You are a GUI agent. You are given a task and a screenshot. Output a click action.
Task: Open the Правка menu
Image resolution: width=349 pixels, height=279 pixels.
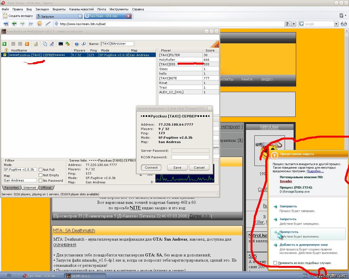tap(17, 9)
